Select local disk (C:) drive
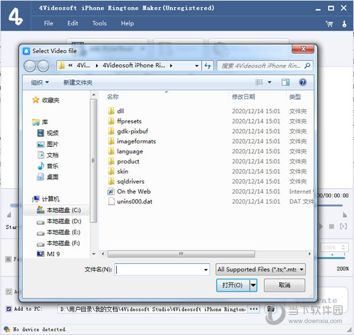The width and height of the screenshot is (354, 335). [x=58, y=210]
